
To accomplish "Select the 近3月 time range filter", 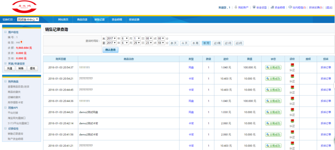I will pos(239,43).
